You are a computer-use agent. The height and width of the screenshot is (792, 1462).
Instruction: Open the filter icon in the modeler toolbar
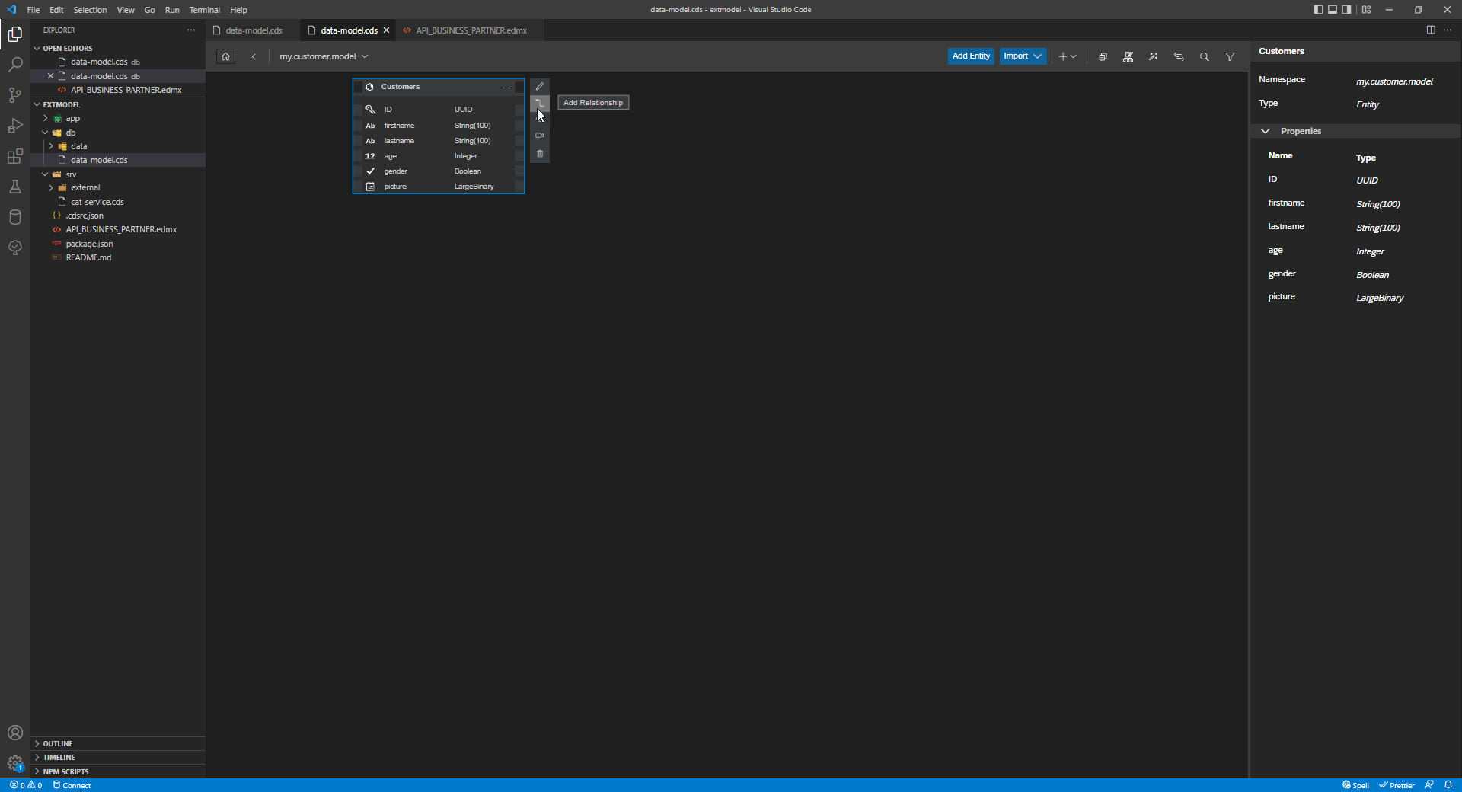coord(1230,56)
